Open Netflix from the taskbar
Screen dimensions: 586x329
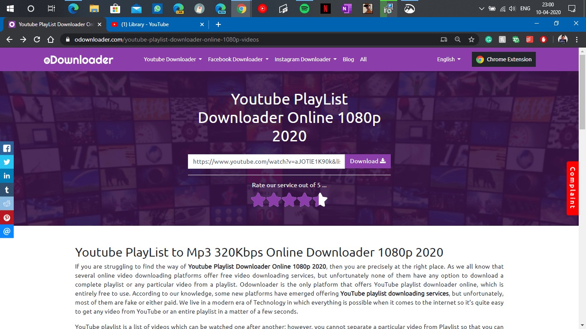coord(326,9)
